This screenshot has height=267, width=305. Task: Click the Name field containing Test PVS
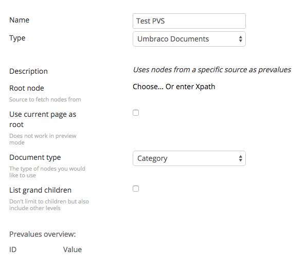click(189, 21)
